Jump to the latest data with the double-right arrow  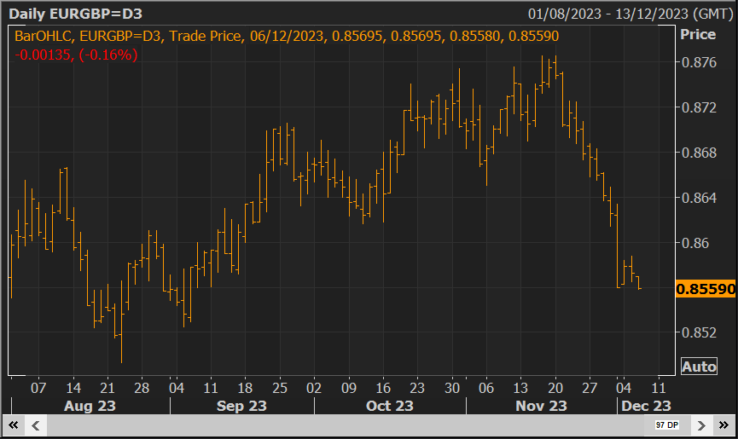point(723,425)
